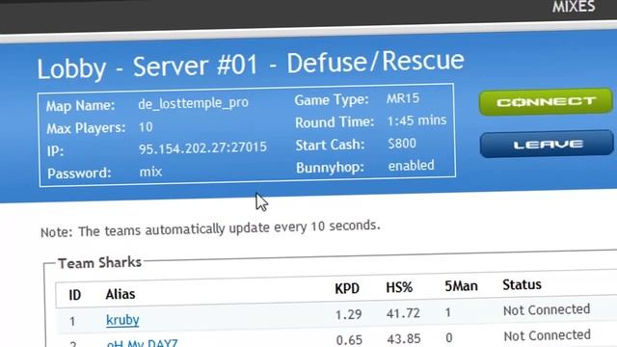Click kruby's Not Connected status

[547, 310]
